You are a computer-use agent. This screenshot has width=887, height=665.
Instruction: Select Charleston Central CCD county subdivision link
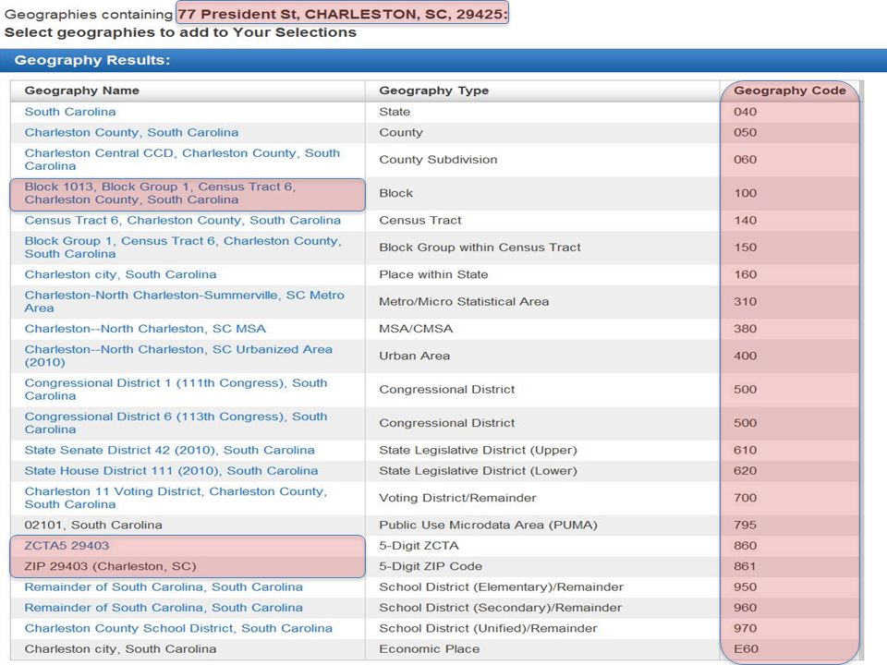point(182,160)
